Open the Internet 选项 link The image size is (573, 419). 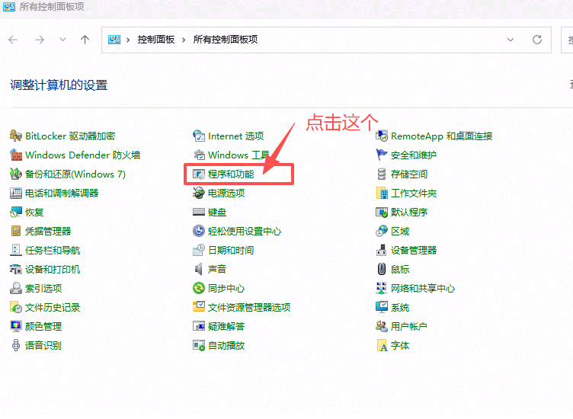click(x=235, y=136)
